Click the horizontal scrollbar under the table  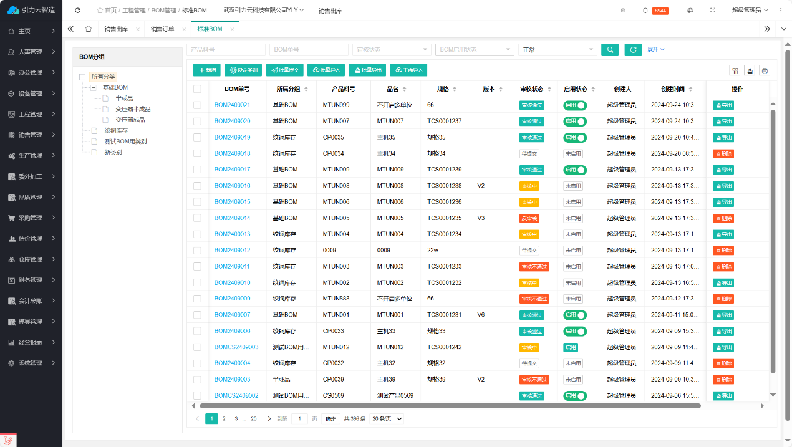pyautogui.click(x=449, y=406)
